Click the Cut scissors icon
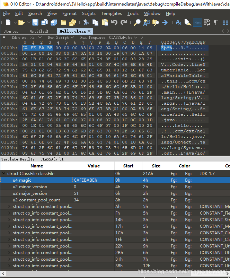The image size is (230, 278). 87,23
